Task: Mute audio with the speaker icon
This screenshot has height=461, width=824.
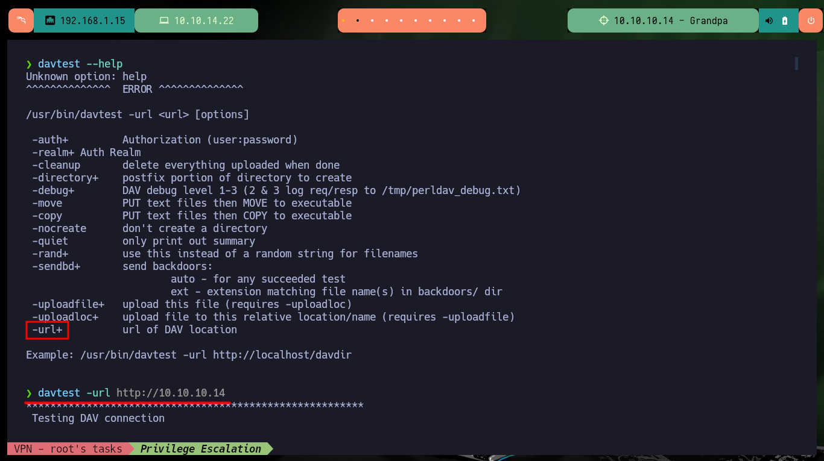Action: tap(769, 20)
